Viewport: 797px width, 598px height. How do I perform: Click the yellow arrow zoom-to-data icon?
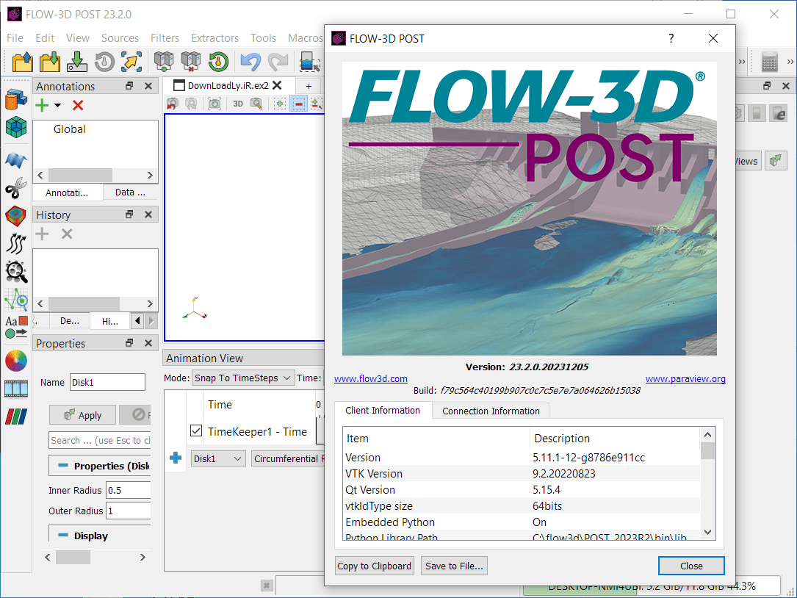131,62
